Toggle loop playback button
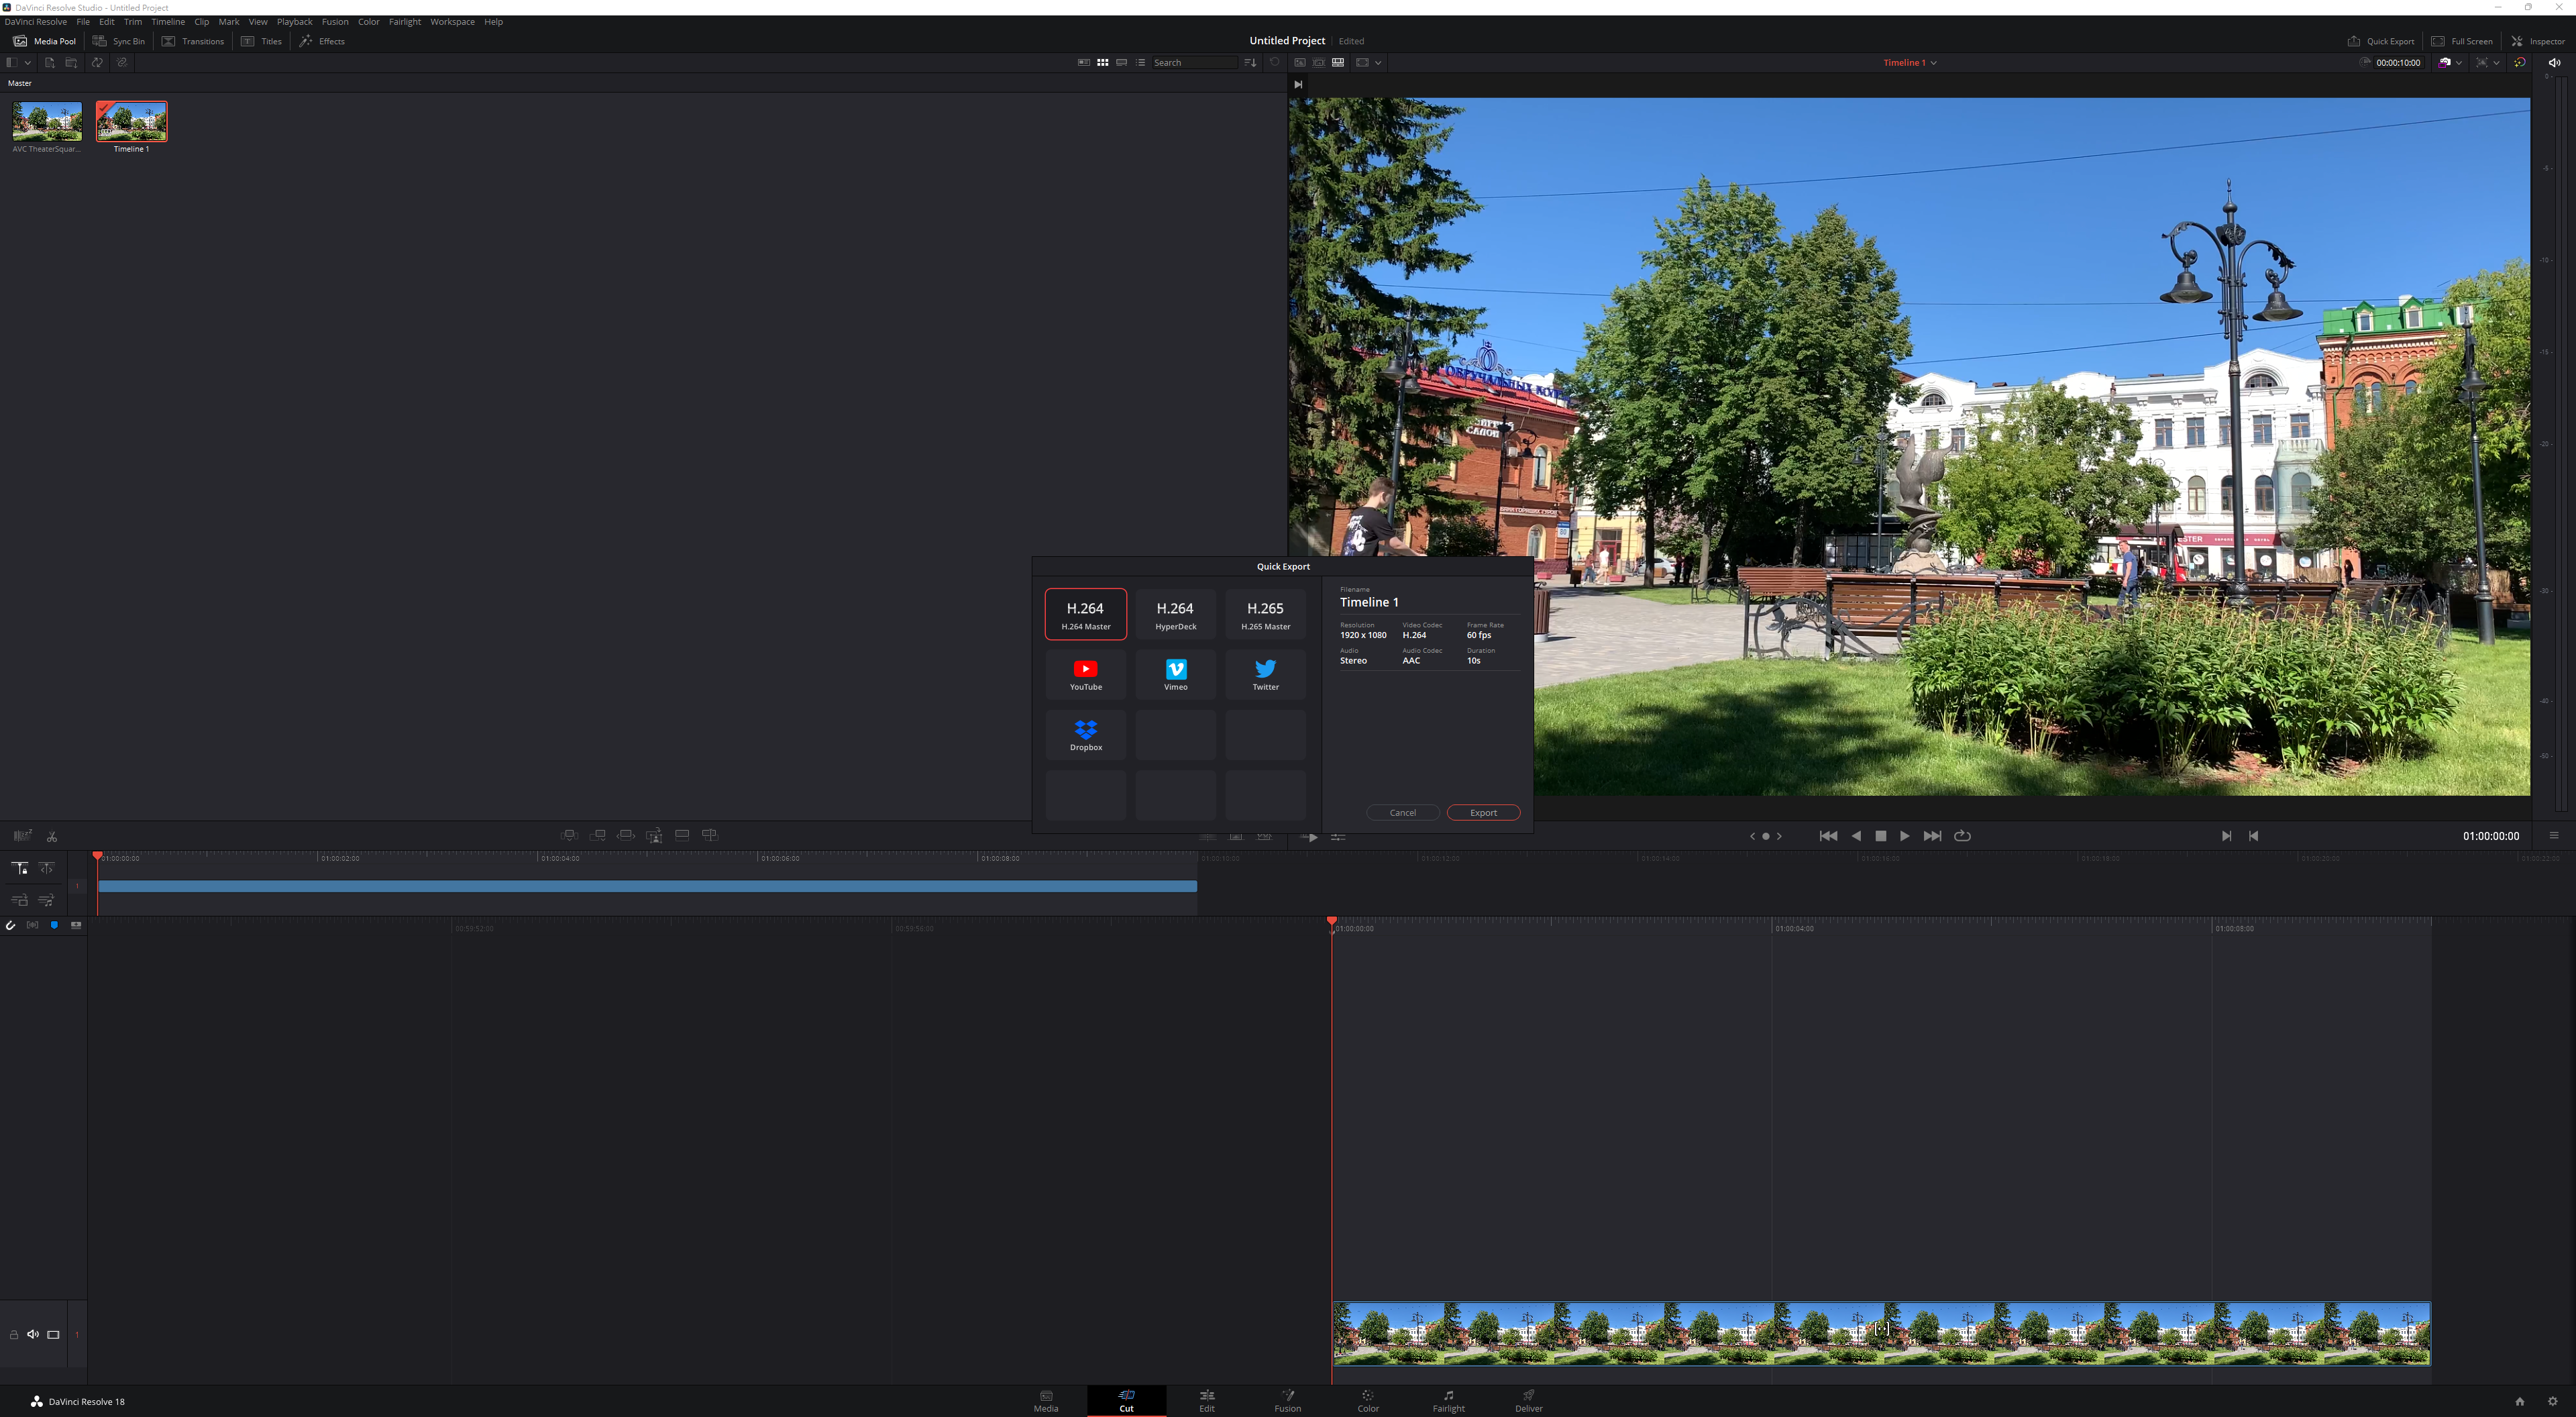 pyautogui.click(x=1962, y=836)
